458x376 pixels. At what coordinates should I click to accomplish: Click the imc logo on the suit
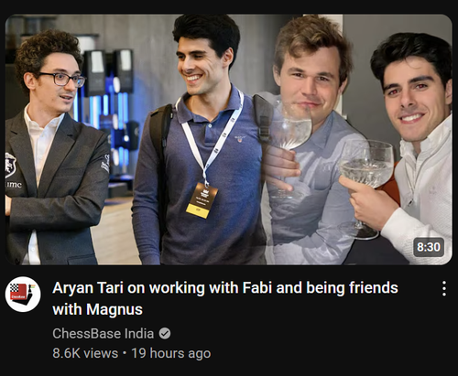tap(14, 185)
